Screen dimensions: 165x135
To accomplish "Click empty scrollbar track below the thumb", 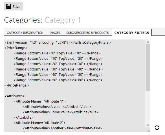I will [x=148, y=107].
